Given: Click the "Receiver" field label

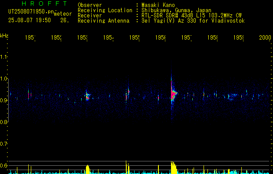Looking at the screenshot, I should [x=90, y=16].
